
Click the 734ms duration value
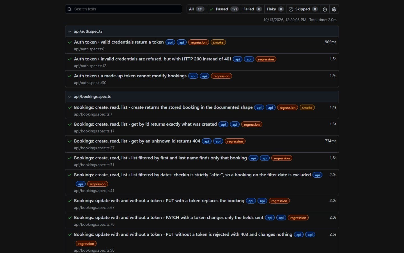tap(330, 141)
